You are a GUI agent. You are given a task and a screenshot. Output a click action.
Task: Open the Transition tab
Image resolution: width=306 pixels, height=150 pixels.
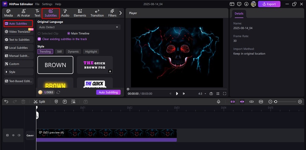pos(97,13)
